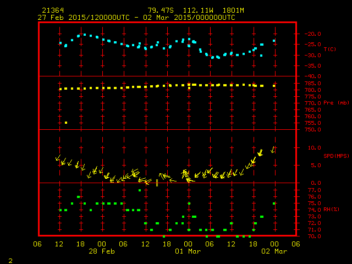
Task: Click the 28 Feb date label
Action: coord(102,251)
